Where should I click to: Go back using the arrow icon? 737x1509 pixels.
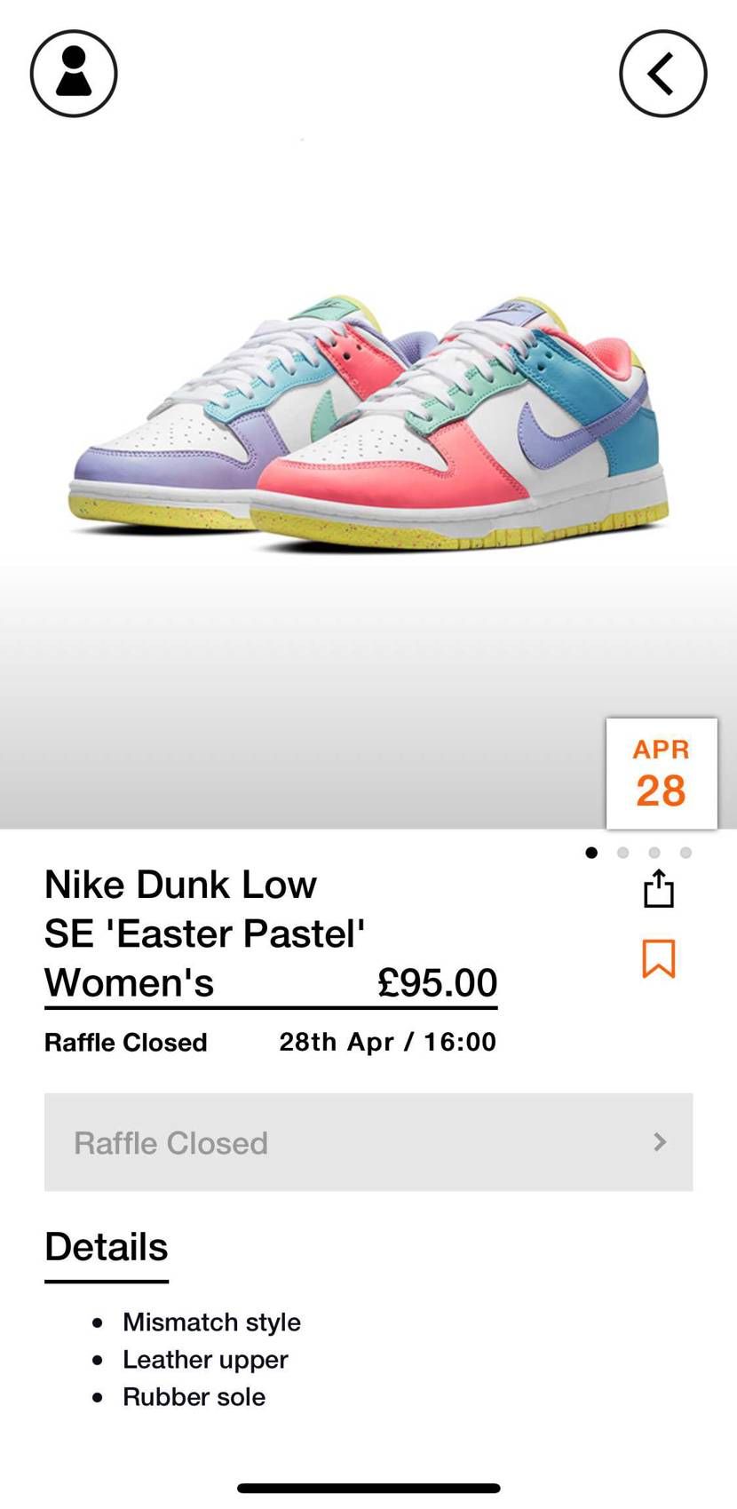point(662,74)
